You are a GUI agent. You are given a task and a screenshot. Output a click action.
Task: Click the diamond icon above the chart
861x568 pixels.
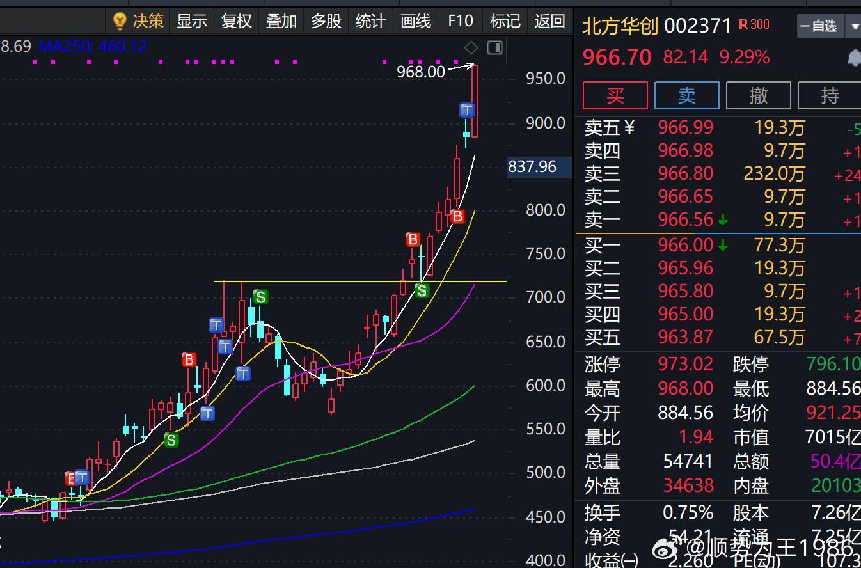tap(471, 47)
